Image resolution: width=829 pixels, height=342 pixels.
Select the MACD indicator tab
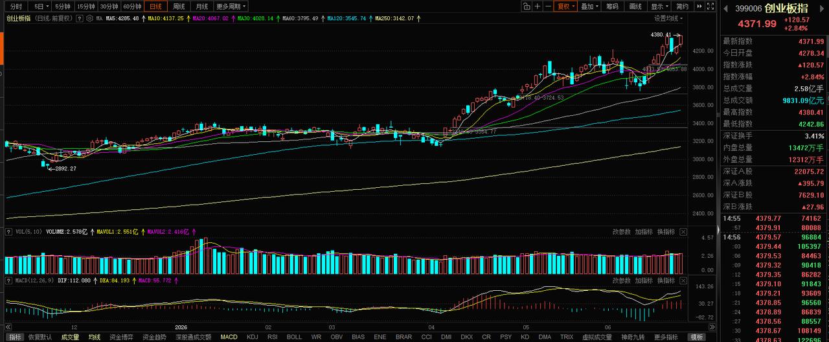(229, 337)
